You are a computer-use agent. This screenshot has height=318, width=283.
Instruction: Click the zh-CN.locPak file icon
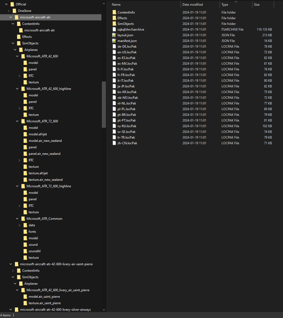[x=114, y=143]
